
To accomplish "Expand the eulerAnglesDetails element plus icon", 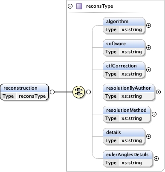I will [156, 158].
